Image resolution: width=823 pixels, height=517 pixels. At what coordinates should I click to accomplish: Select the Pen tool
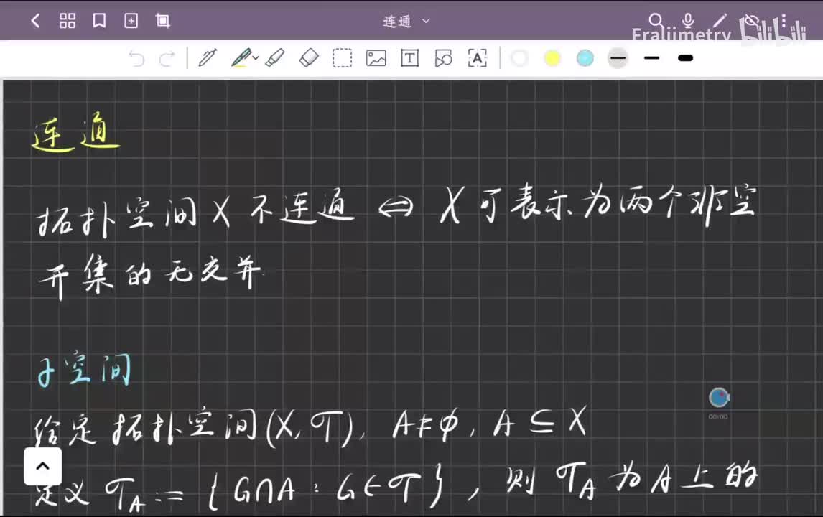[208, 57]
